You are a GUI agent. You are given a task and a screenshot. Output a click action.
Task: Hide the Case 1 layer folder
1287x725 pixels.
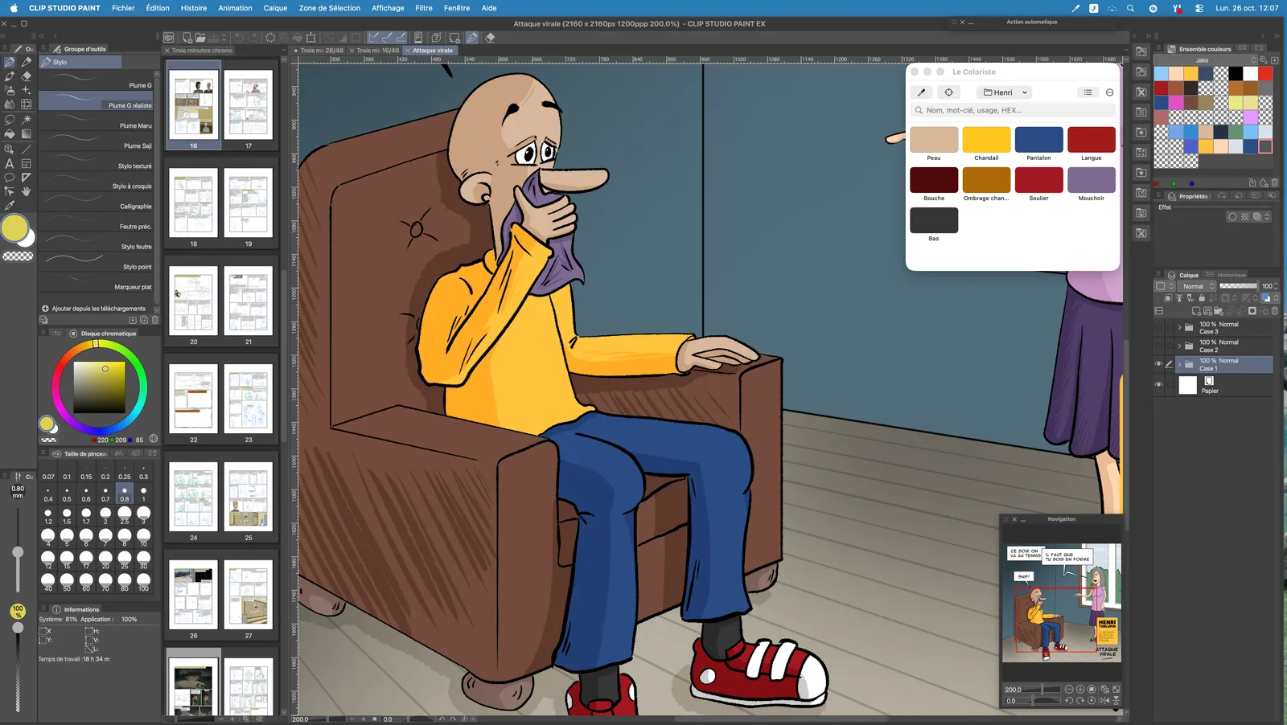[1158, 364]
